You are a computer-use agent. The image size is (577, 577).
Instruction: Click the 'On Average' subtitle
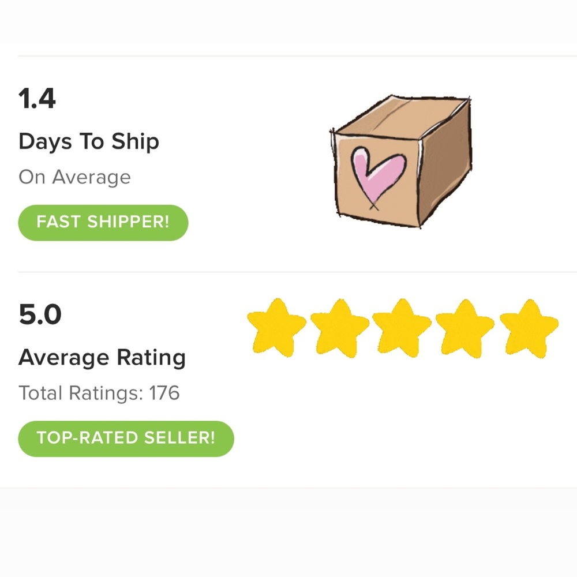click(x=74, y=177)
